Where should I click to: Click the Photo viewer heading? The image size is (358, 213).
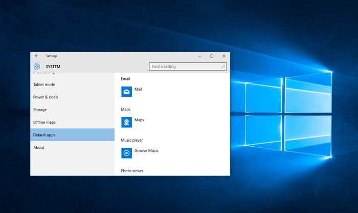click(x=132, y=171)
